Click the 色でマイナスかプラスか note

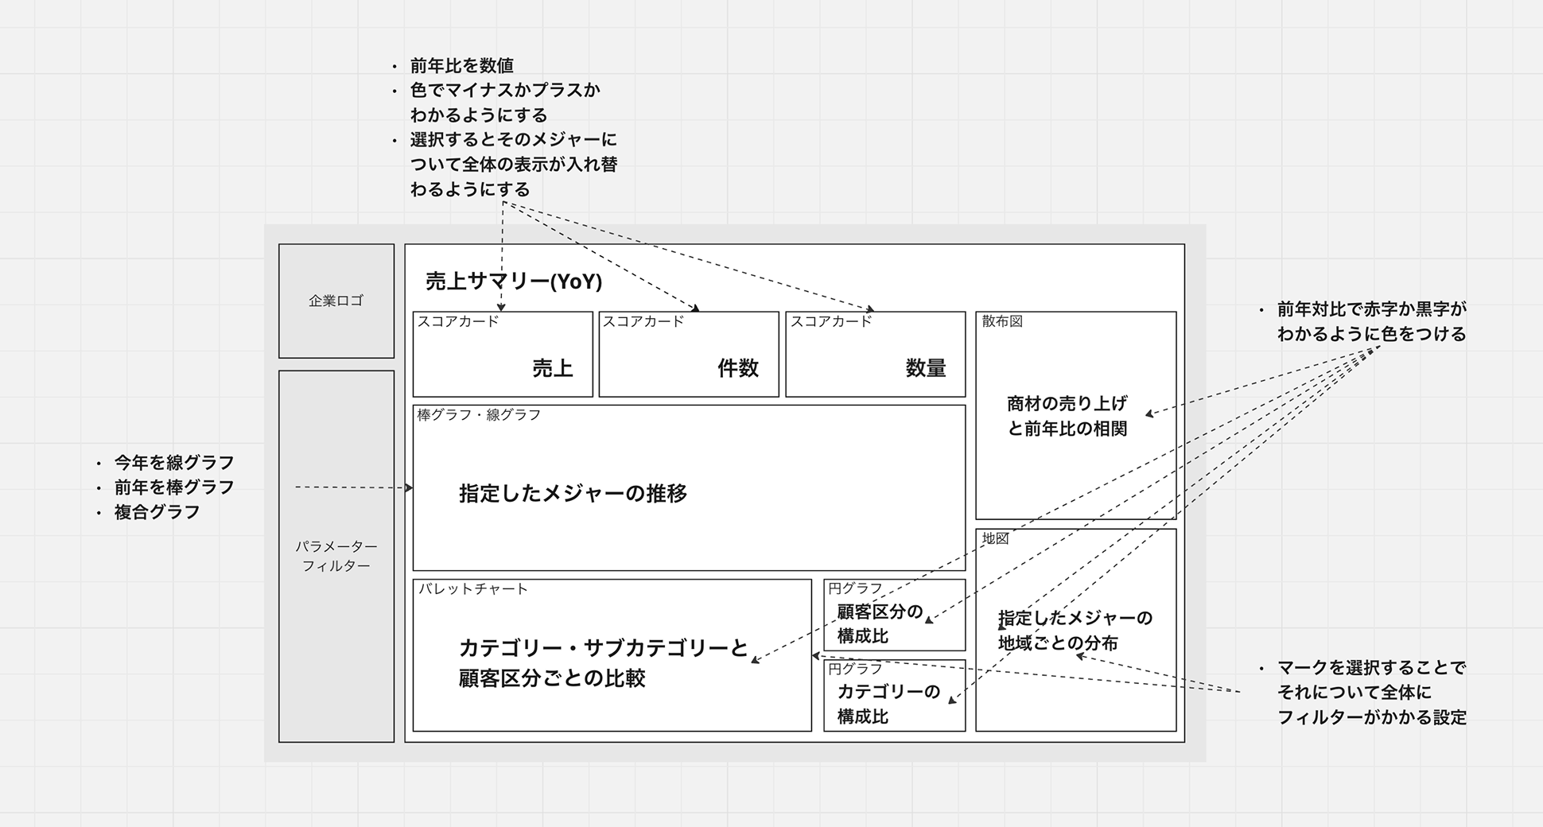[x=505, y=90]
